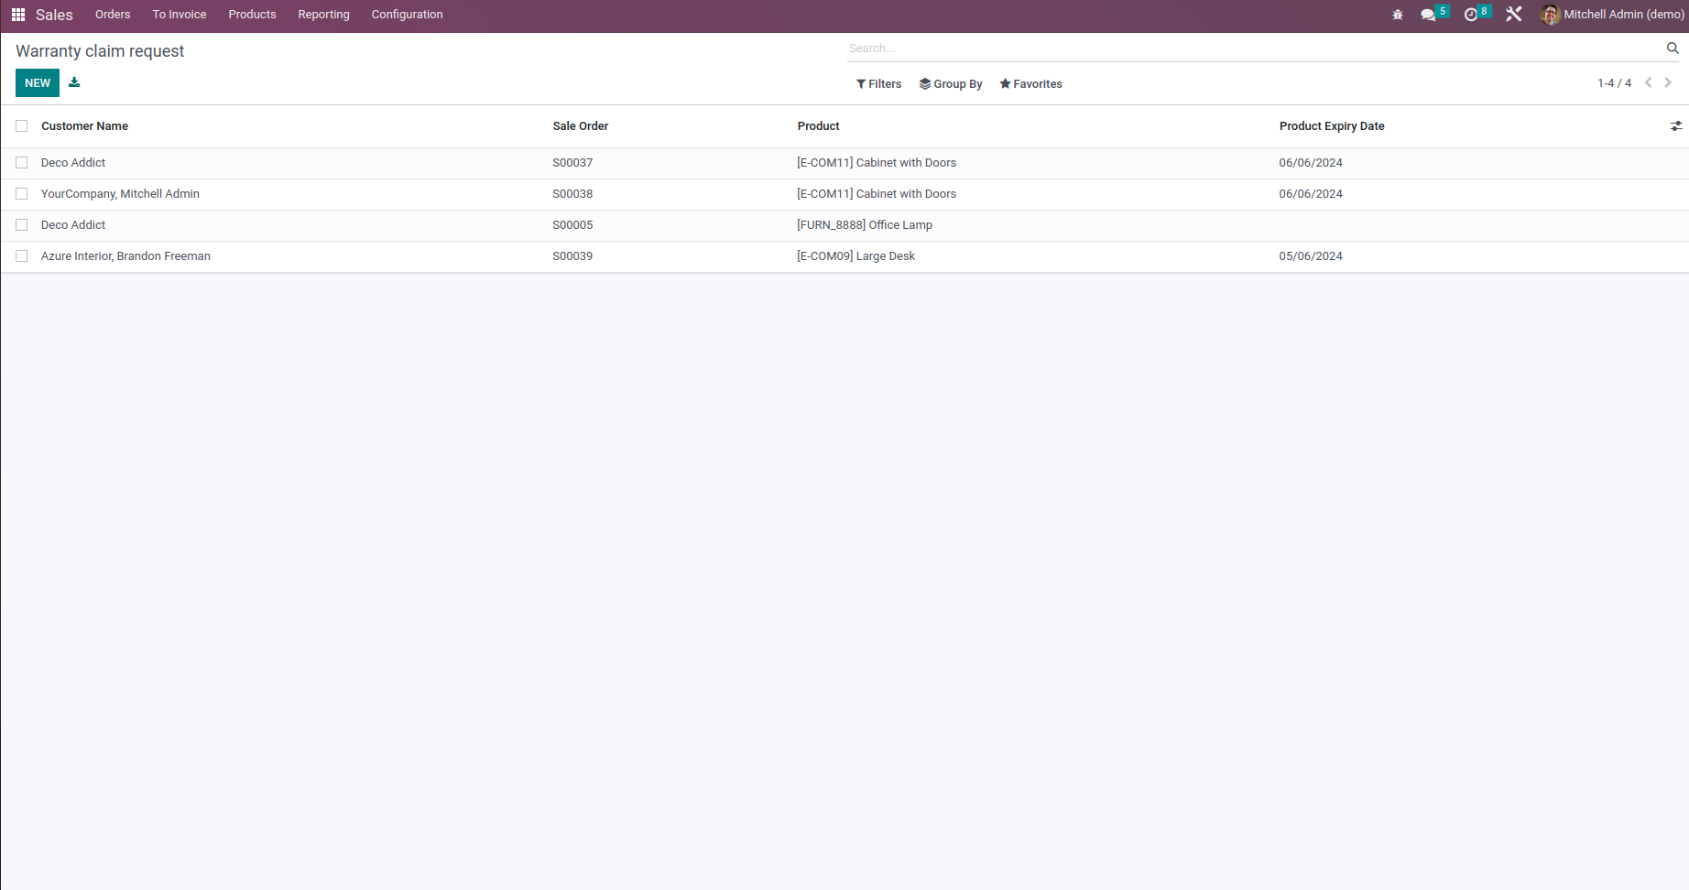Create a NEW warranty claim
Image resolution: width=1689 pixels, height=890 pixels.
[38, 82]
